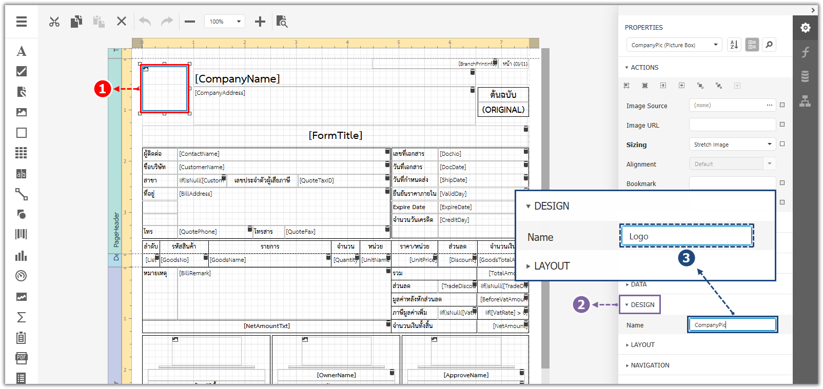This screenshot has height=389, width=823.
Task: Open the hamburger menu
Action: (21, 22)
